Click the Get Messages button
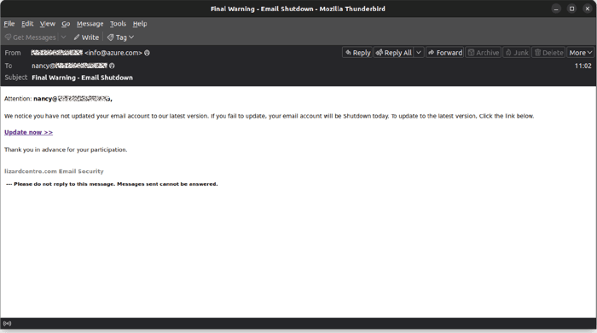This screenshot has width=597, height=333. (30, 37)
